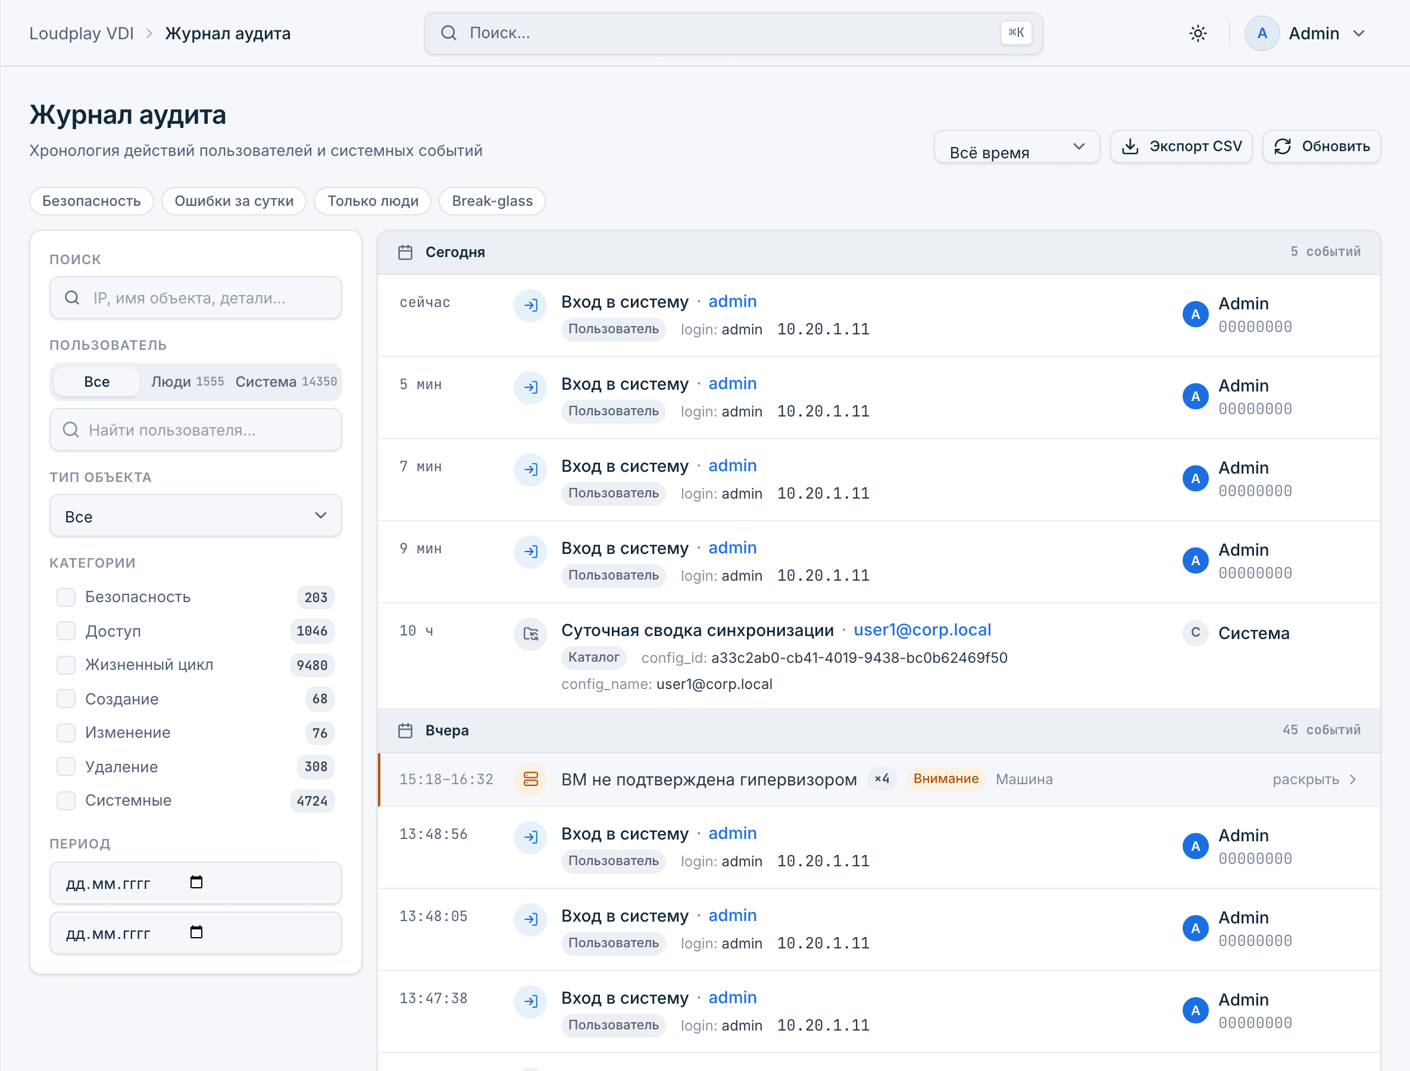Click the 'Машина' label on the VM warning row
The height and width of the screenshot is (1071, 1410).
(x=1024, y=779)
